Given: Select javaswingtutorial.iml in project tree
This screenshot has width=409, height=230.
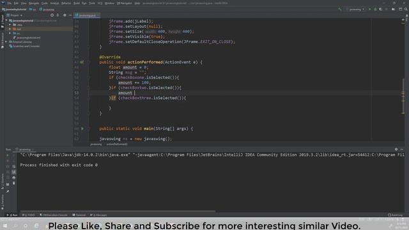Looking at the screenshot, I should (27, 38).
